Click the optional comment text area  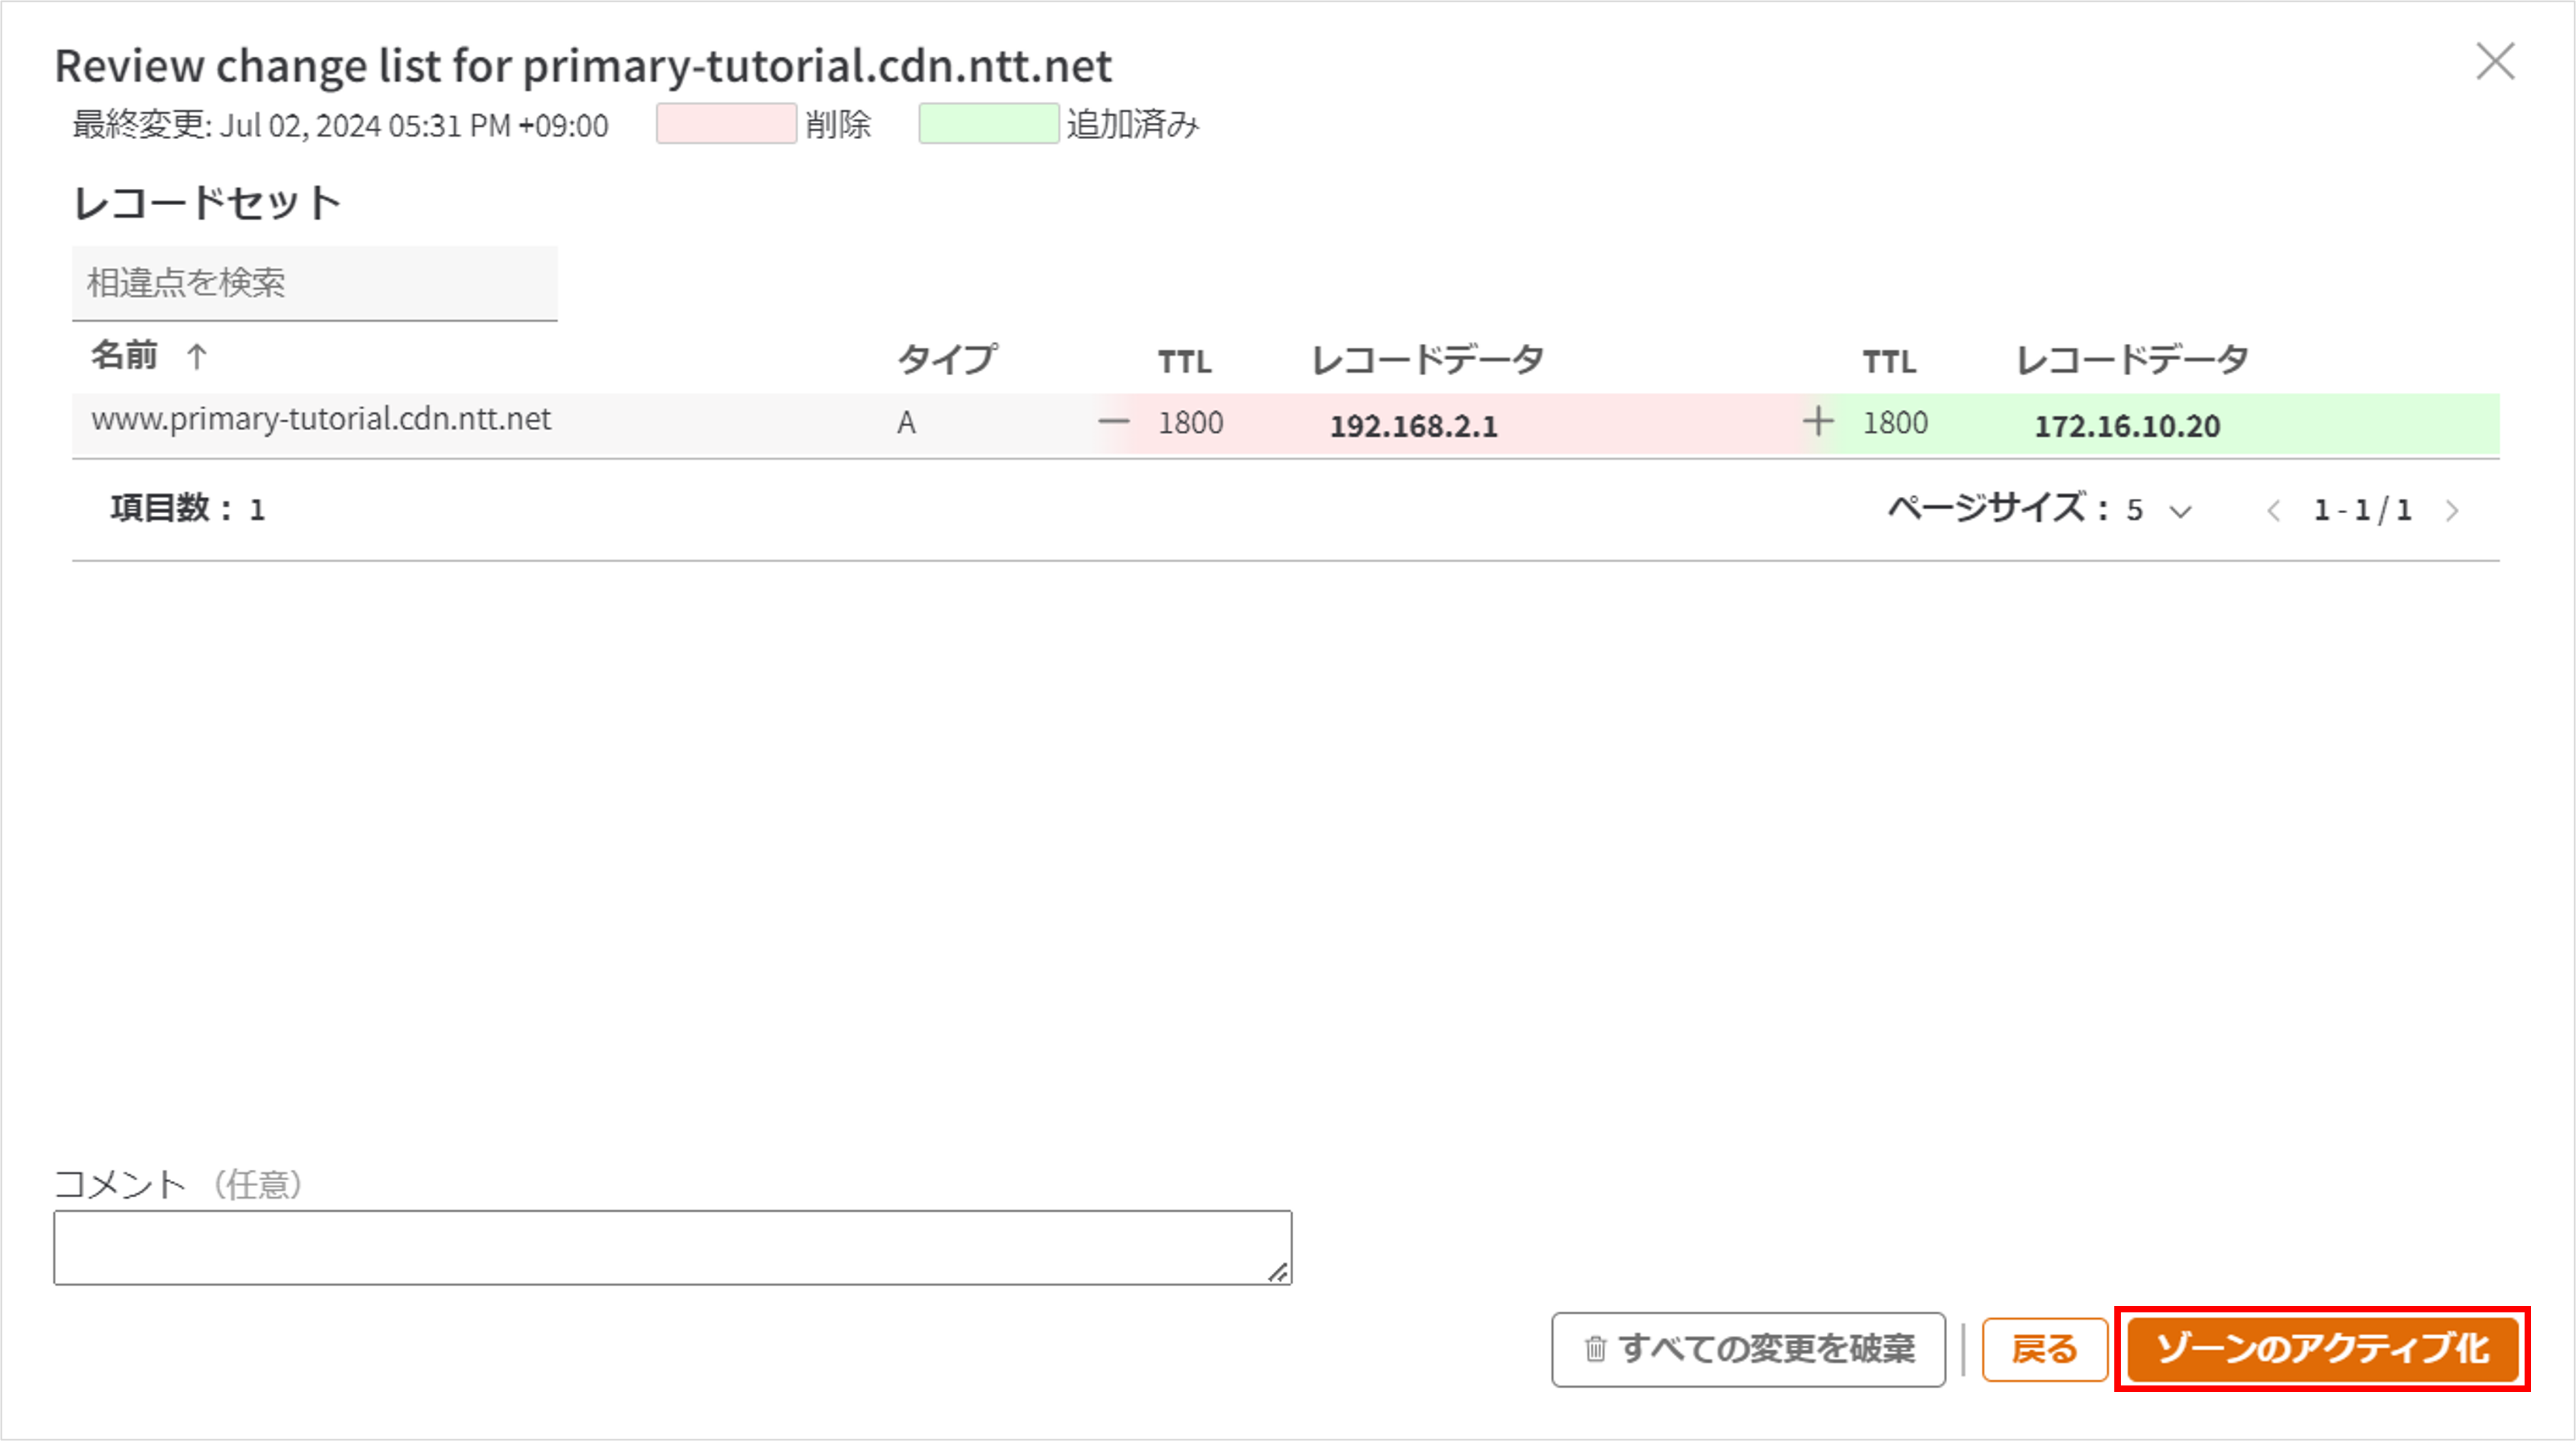coord(672,1247)
